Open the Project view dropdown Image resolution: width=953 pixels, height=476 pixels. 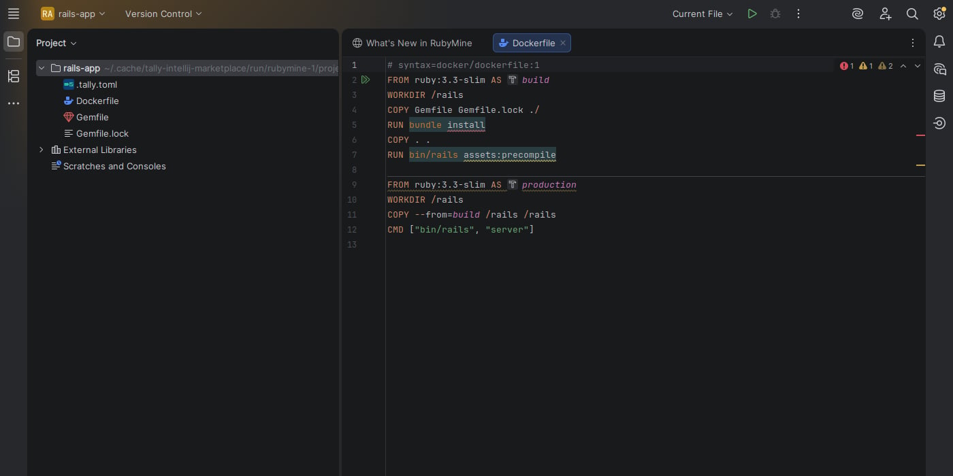[x=56, y=43]
